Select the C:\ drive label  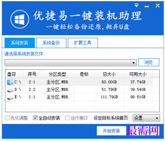[x=18, y=82]
